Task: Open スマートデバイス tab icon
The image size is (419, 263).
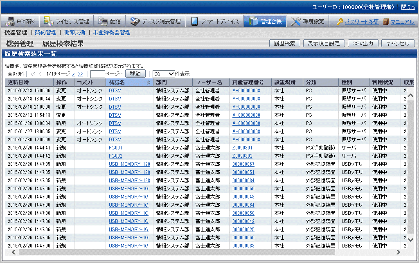Action: pos(195,21)
